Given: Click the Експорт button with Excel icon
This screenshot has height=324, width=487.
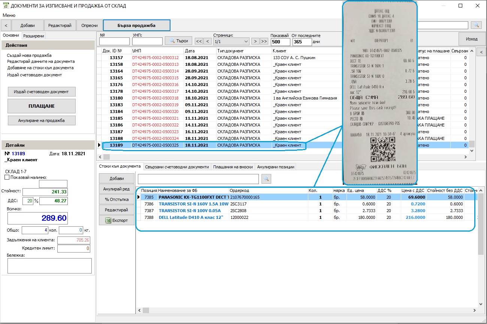Looking at the screenshot, I should 117,220.
